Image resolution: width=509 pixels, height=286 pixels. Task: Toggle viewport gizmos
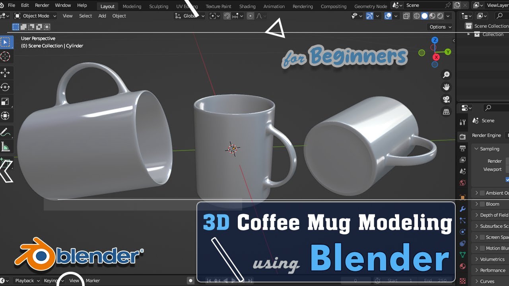click(x=369, y=16)
